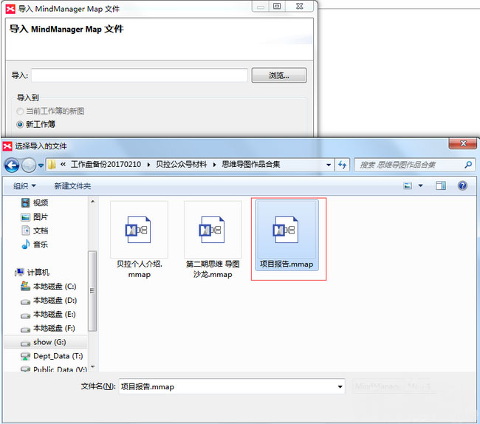Viewport: 480px width, 424px height.
Task: Click 新建文件夹 button
Action: pos(72,186)
